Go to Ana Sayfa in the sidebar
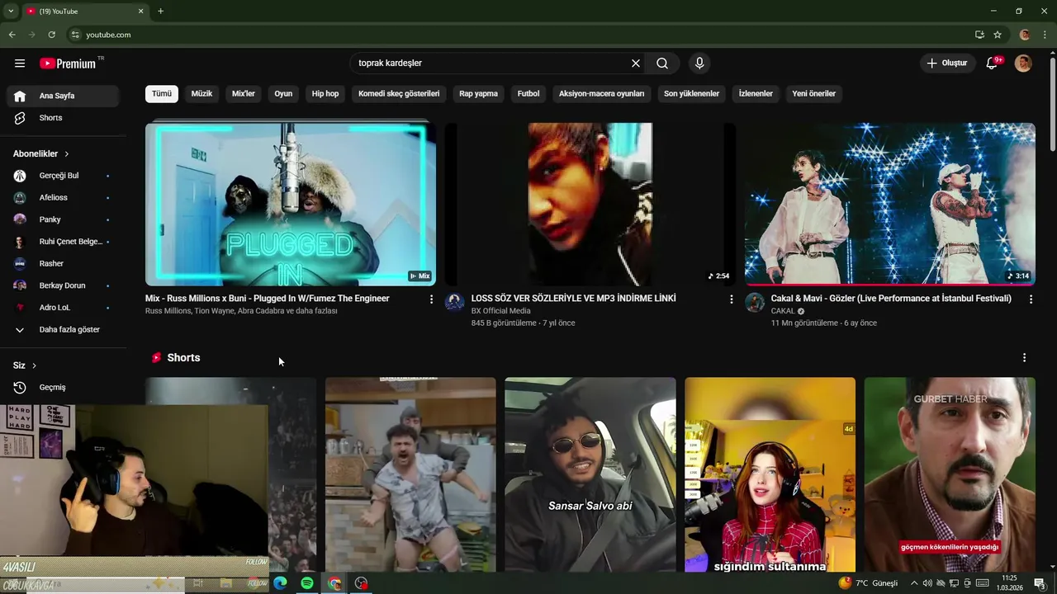Viewport: 1057px width, 594px height. (x=63, y=96)
